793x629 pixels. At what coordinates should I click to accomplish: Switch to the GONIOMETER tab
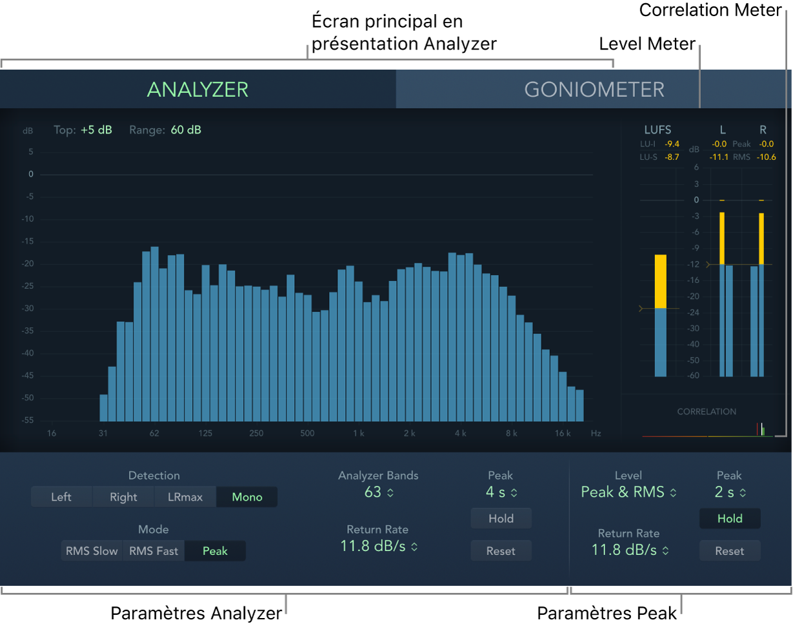tap(594, 89)
